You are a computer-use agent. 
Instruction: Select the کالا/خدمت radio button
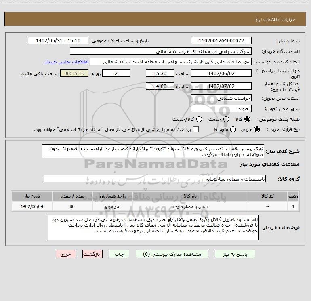click(199, 119)
